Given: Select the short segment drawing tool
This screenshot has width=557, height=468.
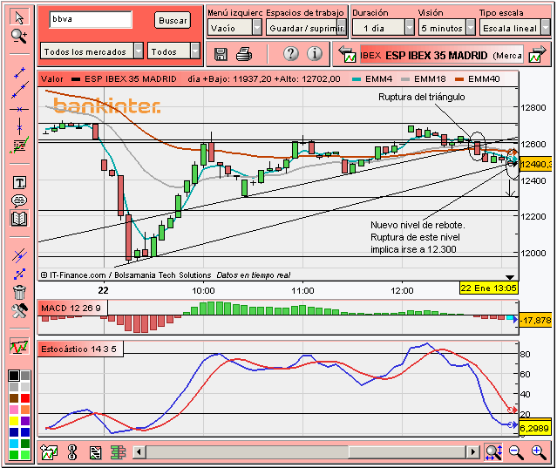Looking at the screenshot, I should [19, 73].
